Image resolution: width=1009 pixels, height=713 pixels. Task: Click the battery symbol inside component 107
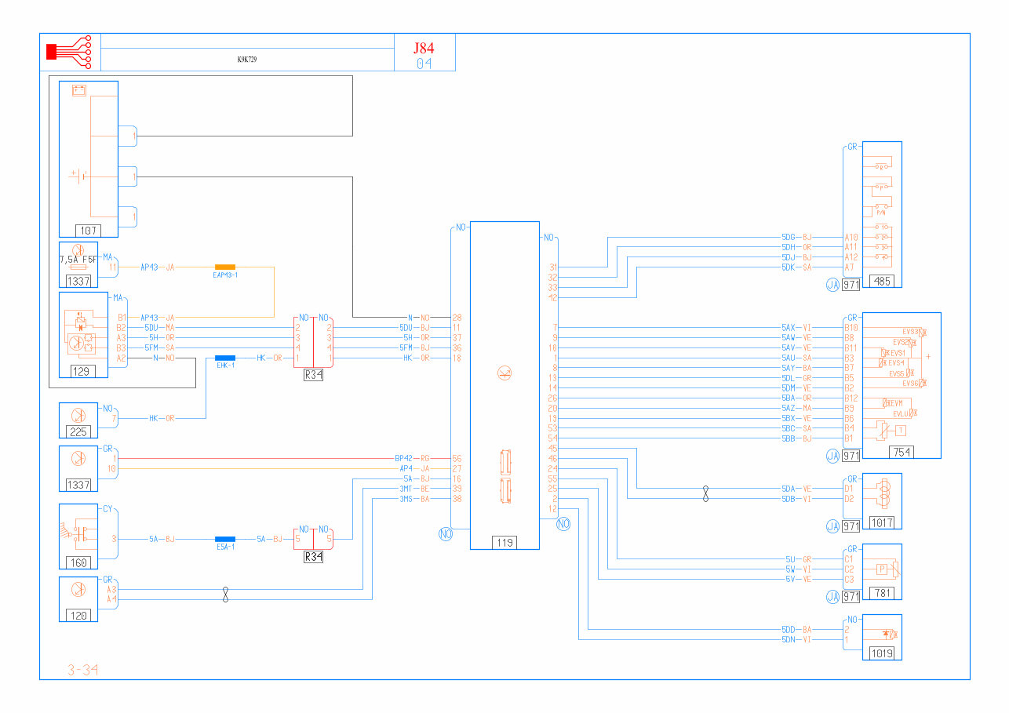78,91
